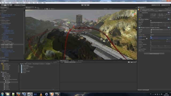Select the Hand tool in Unity toolbar
The image size is (171, 96).
(x=2, y=5)
